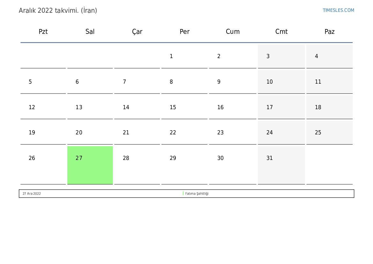373x264 pixels.
Task: Select the Pzt column header
Action: [x=43, y=32]
